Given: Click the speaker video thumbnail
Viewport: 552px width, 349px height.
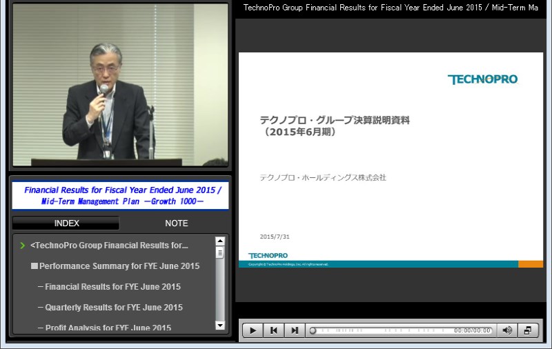Looking at the screenshot, I should [120, 85].
